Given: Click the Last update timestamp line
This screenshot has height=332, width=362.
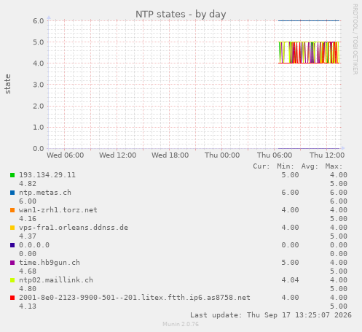Looking at the screenshot, I should coord(271,315).
